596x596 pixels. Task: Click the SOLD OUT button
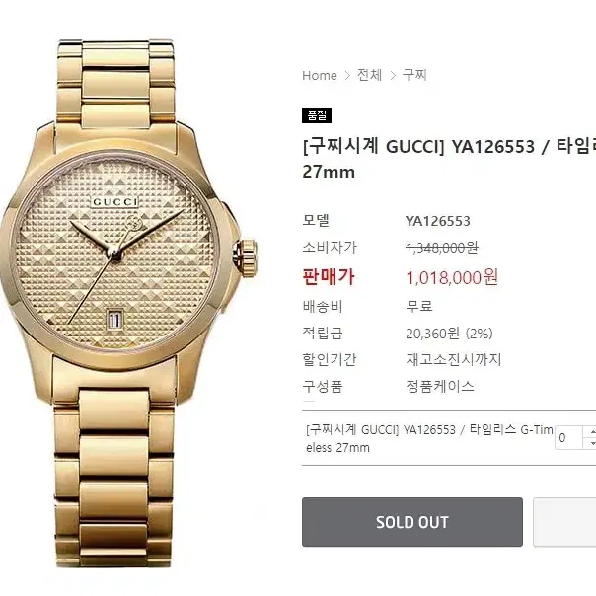(x=412, y=522)
